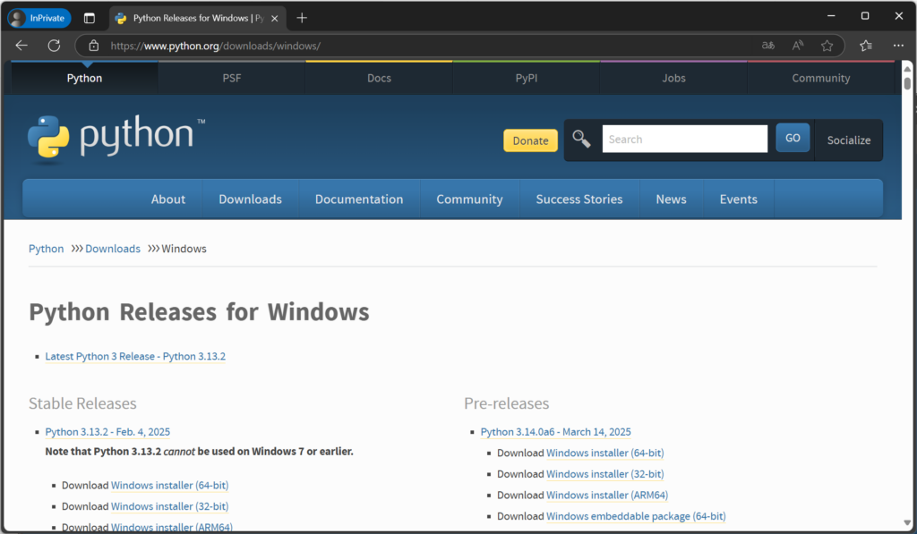
Task: Click the browser back arrow icon
Action: click(21, 46)
